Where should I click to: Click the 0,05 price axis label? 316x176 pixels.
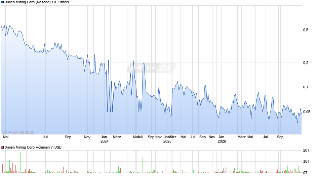click(307, 112)
